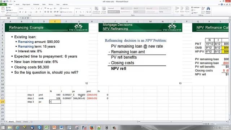Click the Font Color icon
The width and height of the screenshot is (231, 130).
(40, 12)
